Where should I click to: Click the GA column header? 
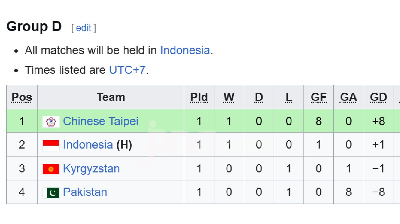349,97
